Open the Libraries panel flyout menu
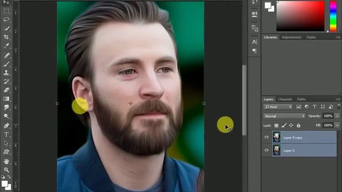This screenshot has width=342, height=192. click(x=338, y=37)
